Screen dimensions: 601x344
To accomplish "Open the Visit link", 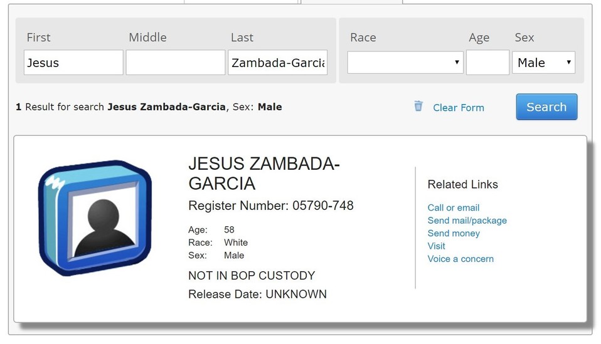I will point(436,246).
